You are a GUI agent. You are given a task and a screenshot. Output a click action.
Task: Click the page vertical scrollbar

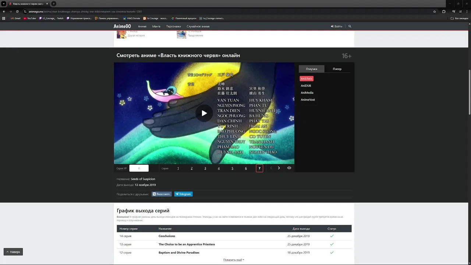(469, 92)
